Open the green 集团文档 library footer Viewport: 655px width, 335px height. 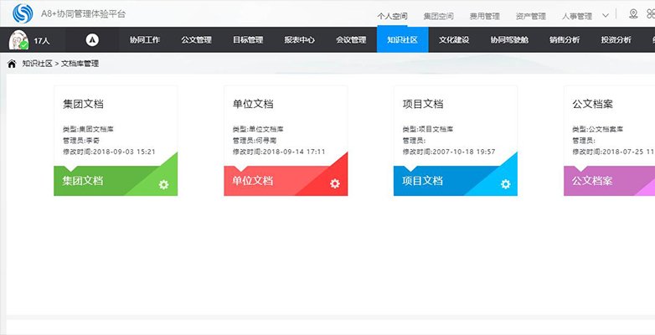tap(116, 181)
